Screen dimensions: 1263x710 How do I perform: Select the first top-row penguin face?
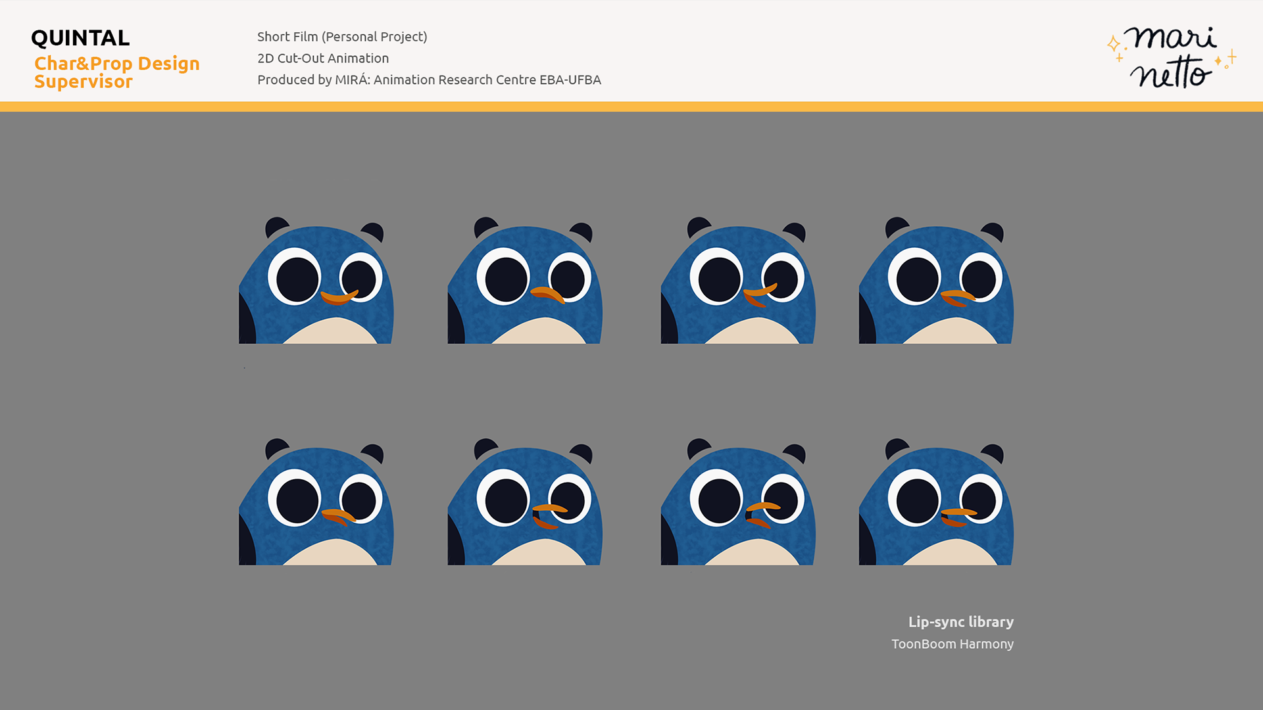coord(316,281)
